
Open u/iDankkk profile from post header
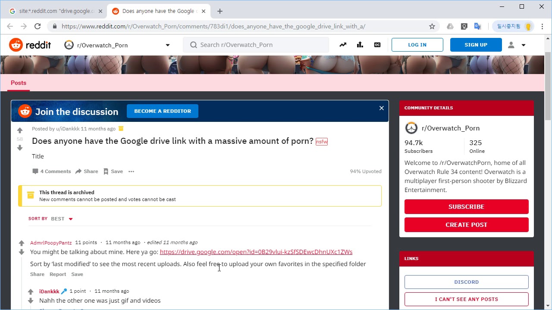coord(68,129)
